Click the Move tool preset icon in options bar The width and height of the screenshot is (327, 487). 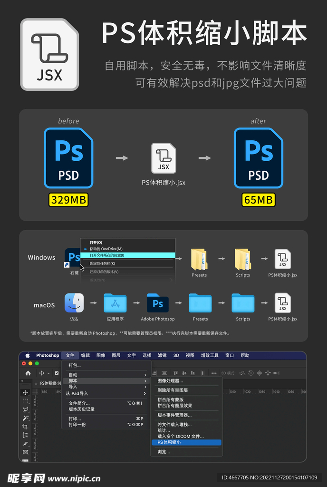coord(41,373)
